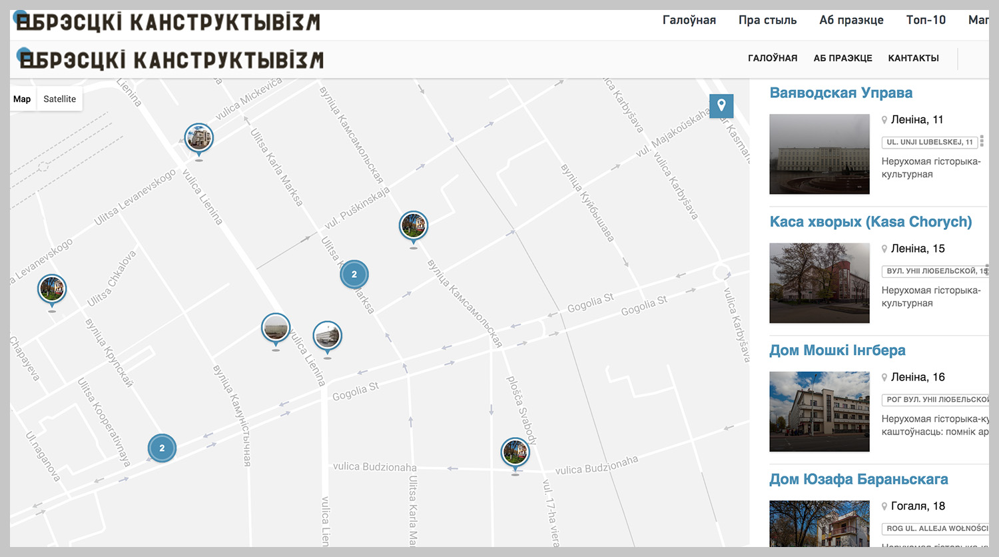Open Пра стыль menu item
Viewport: 999px width, 557px height.
point(767,20)
